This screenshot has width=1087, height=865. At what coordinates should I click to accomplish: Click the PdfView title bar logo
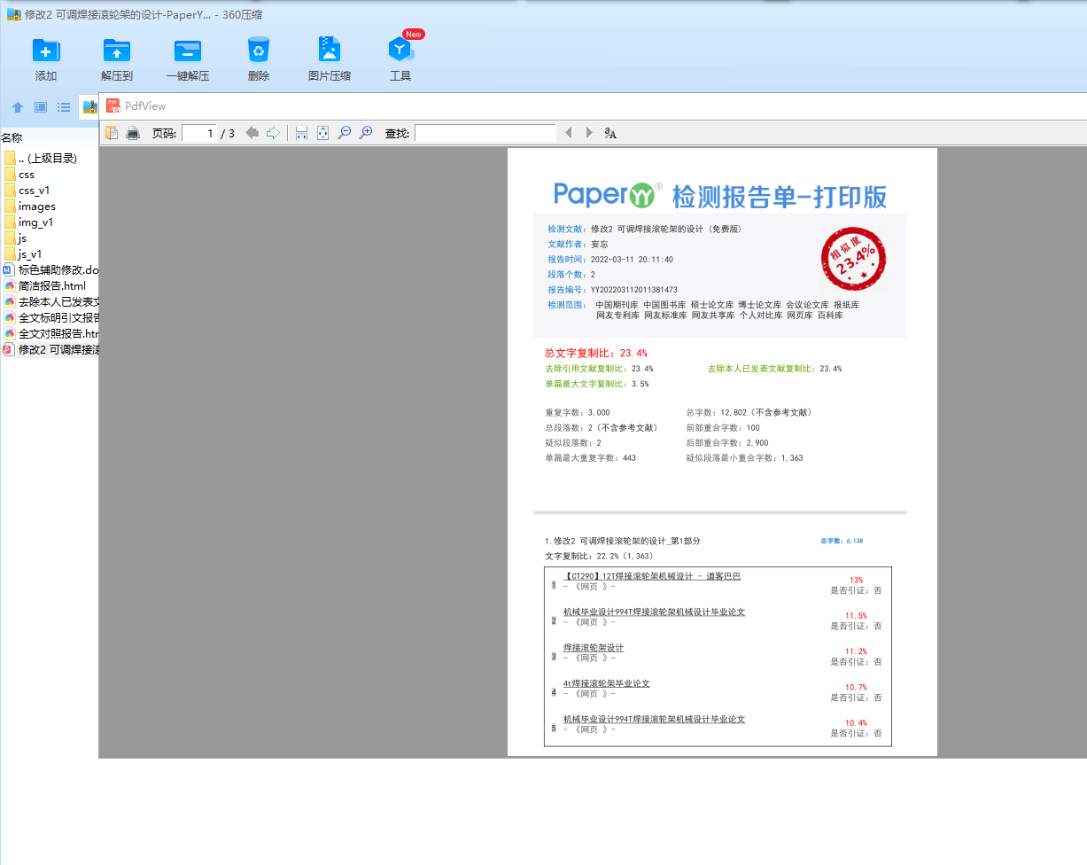point(113,105)
